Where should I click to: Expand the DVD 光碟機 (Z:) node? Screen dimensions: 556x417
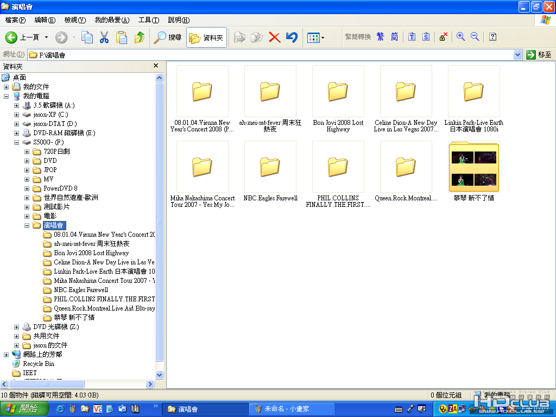point(17,326)
